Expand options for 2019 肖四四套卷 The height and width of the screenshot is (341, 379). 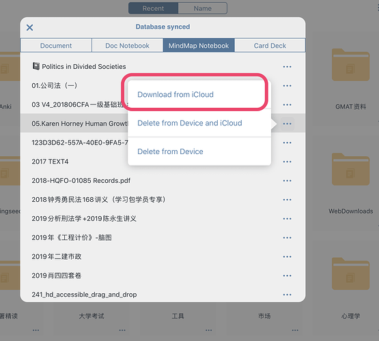287,276
